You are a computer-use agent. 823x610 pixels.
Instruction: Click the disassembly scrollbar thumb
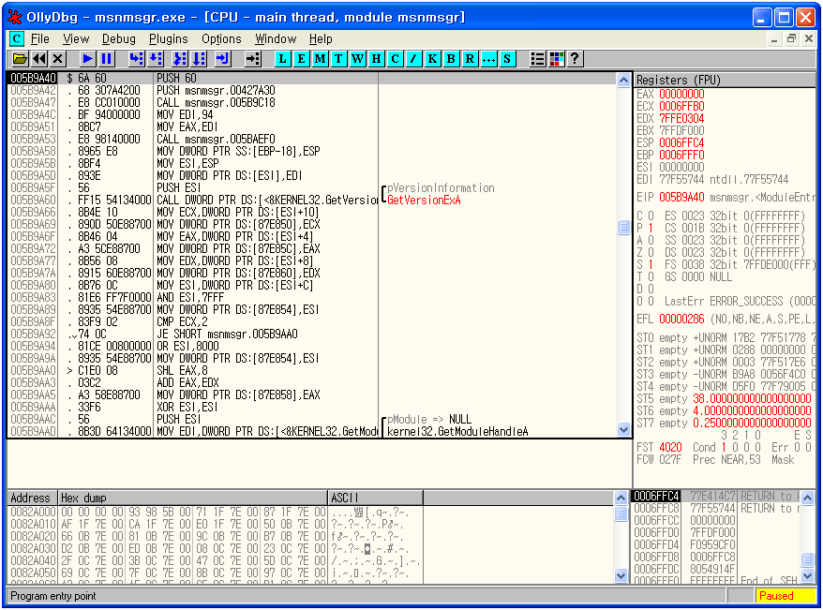pos(623,227)
